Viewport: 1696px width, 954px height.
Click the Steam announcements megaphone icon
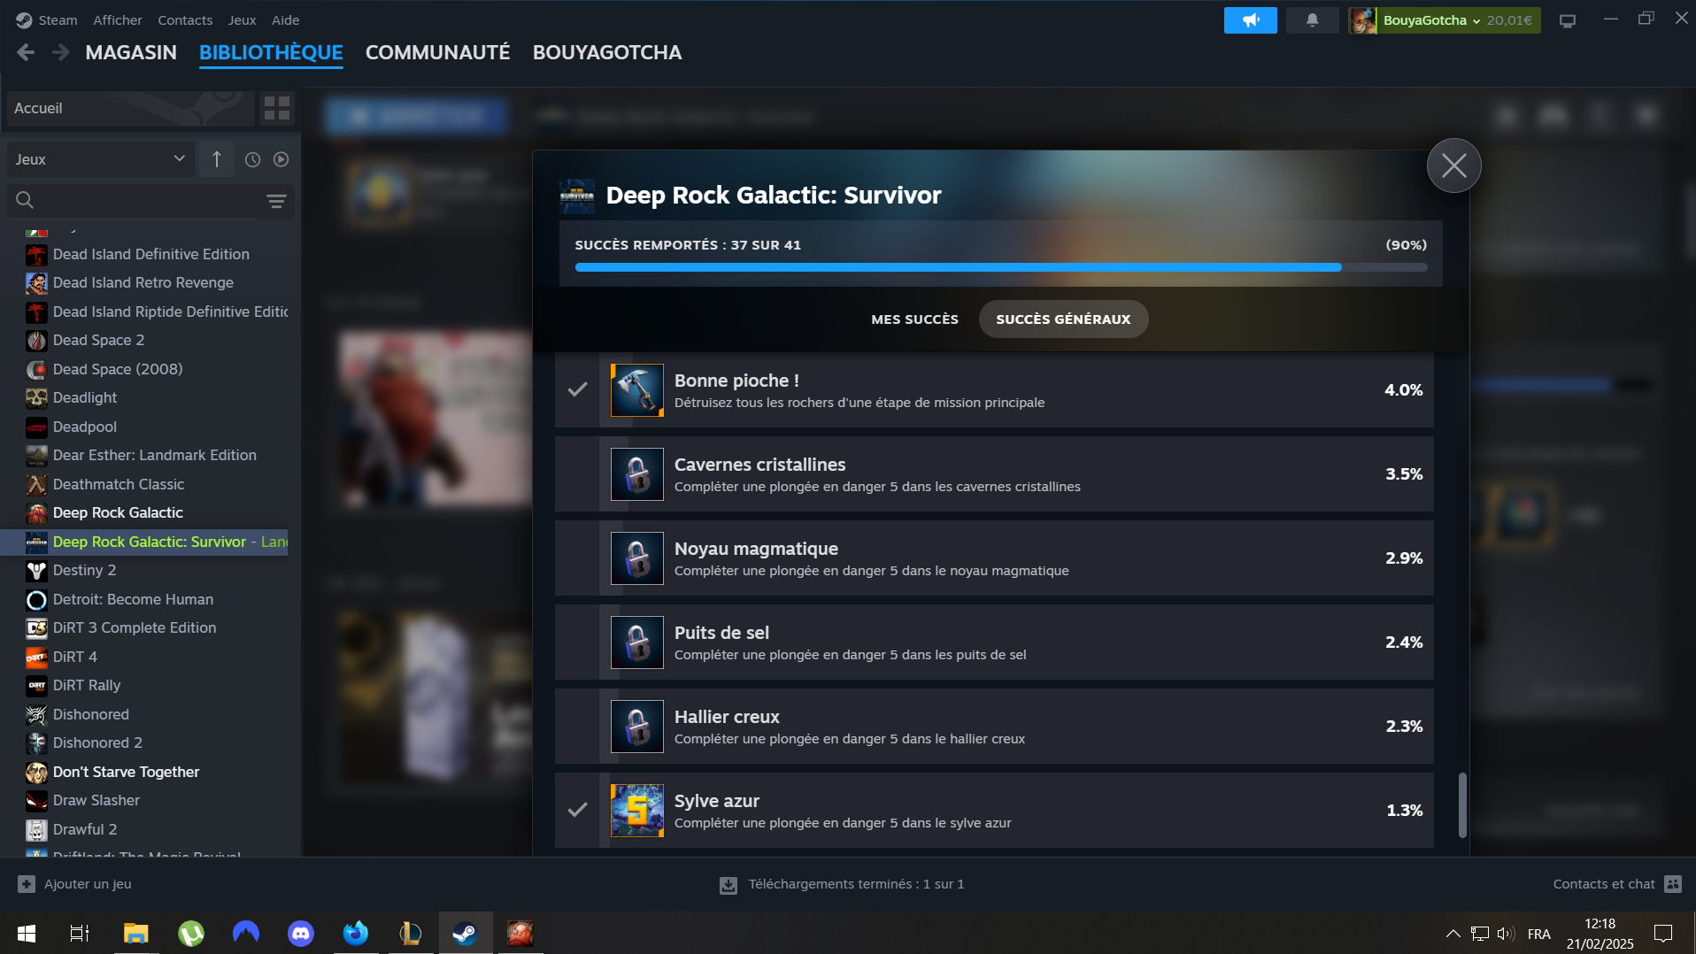coord(1250,19)
